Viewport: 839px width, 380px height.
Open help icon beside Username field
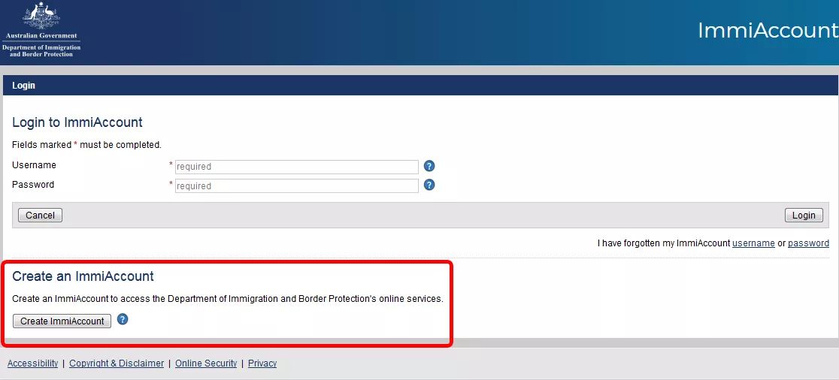tap(429, 166)
